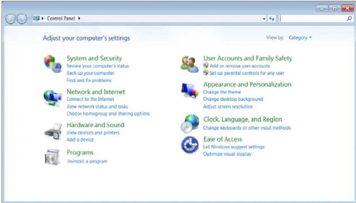Click Choose homegroup and sharing options
This screenshot has width=356, height=203.
click(108, 114)
